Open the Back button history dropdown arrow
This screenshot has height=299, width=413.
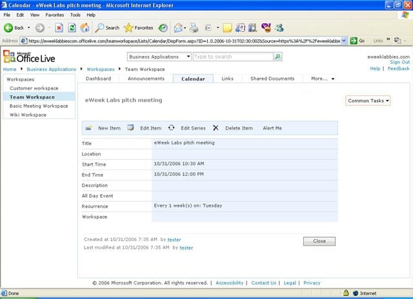28,28
